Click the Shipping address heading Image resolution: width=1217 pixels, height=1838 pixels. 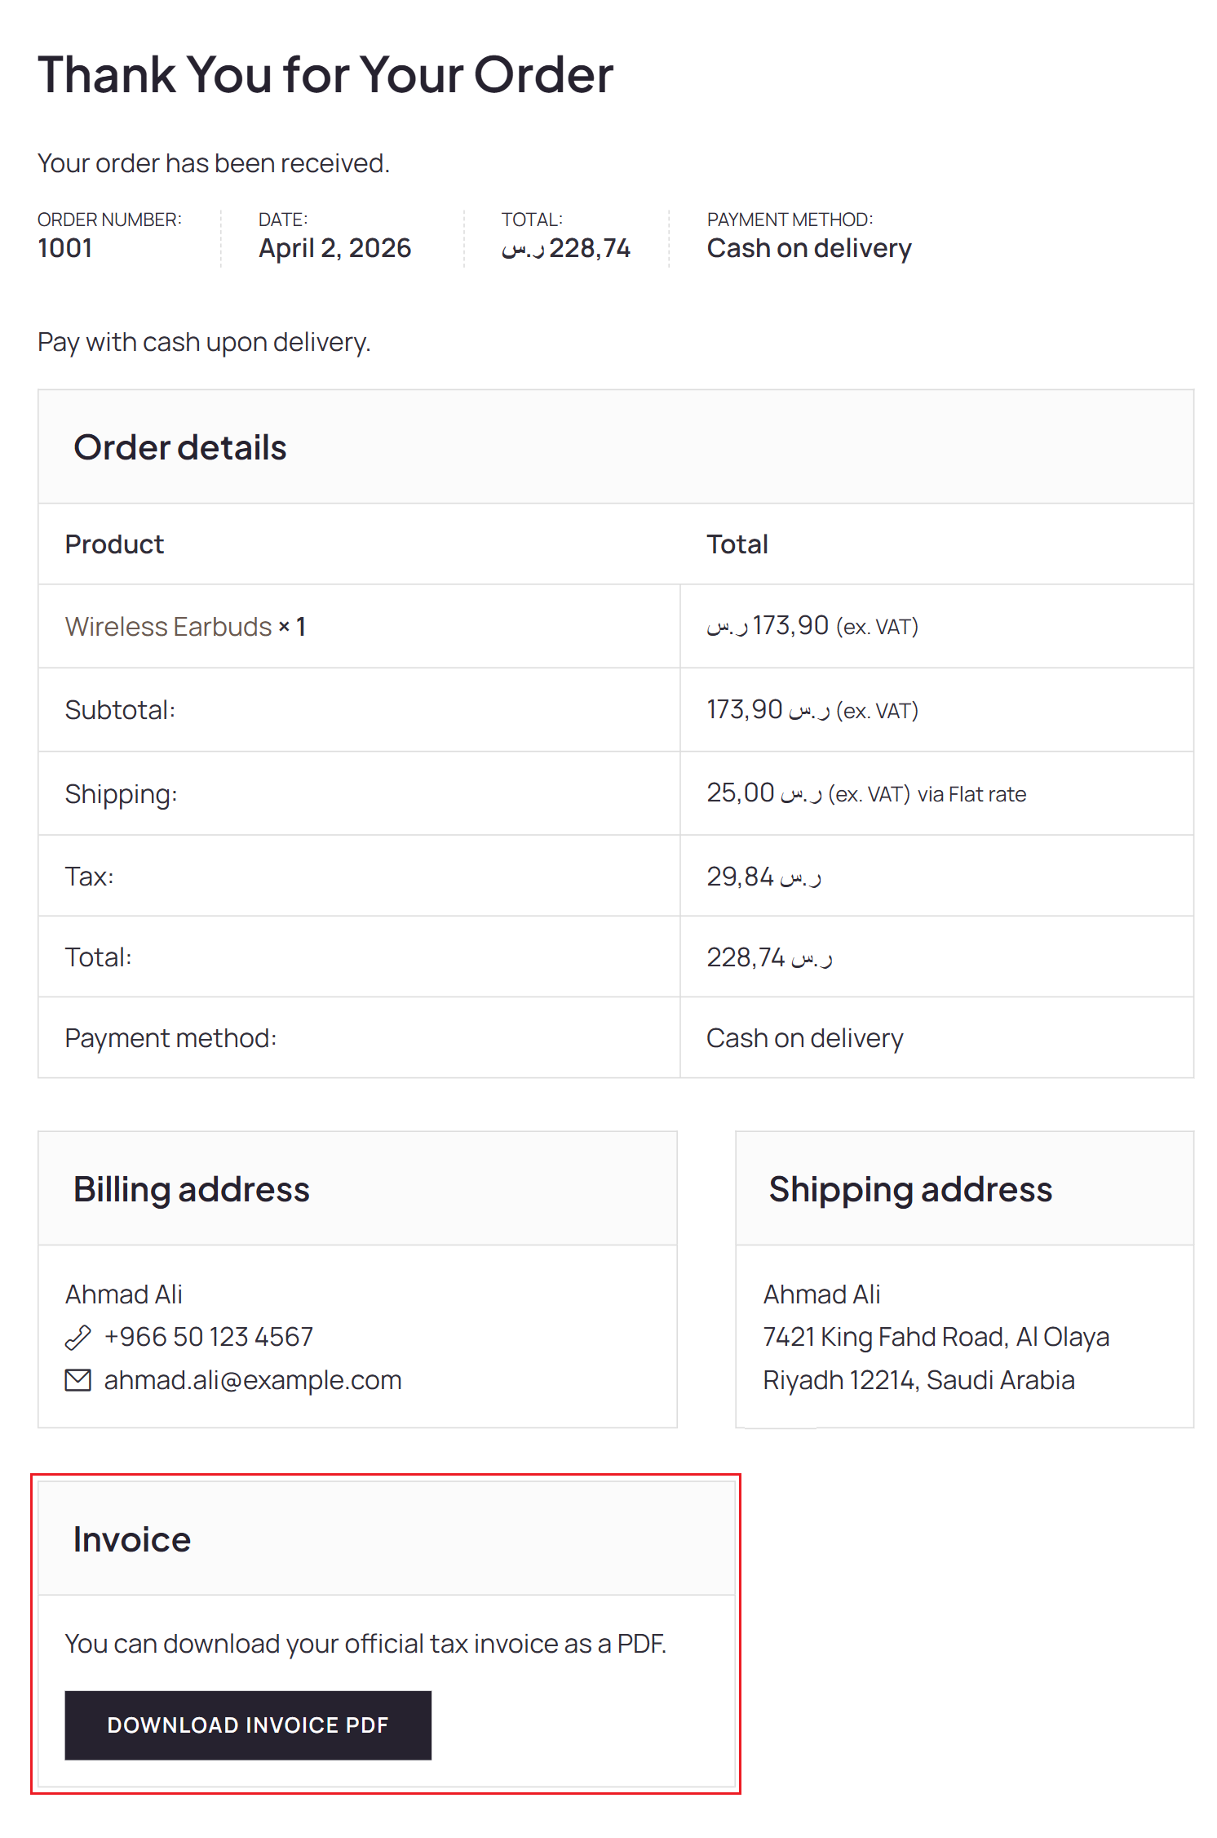910,1190
